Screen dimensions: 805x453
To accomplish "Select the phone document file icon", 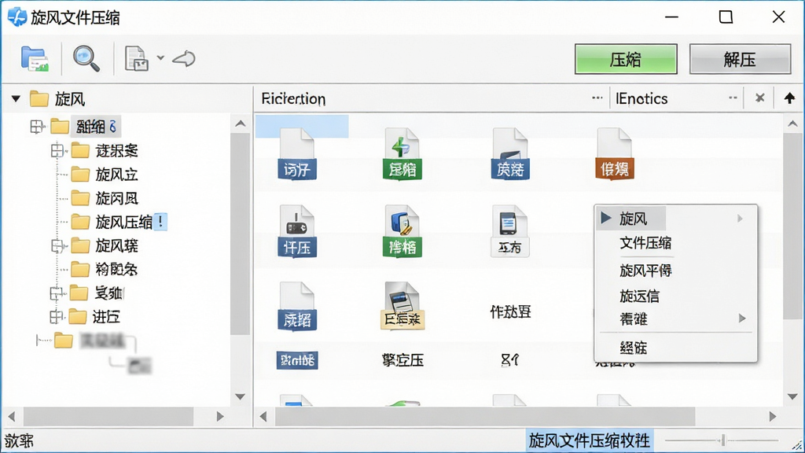I will [509, 231].
